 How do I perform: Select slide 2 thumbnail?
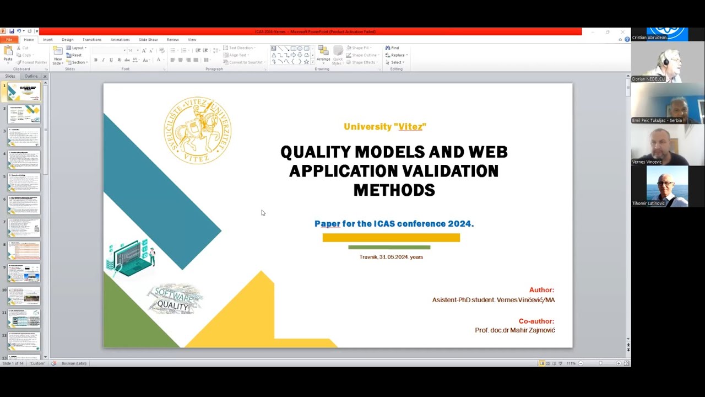pos(24,115)
